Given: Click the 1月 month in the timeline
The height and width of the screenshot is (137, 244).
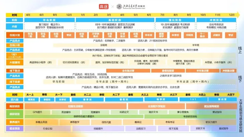Looking at the screenshot, I should point(83,15).
